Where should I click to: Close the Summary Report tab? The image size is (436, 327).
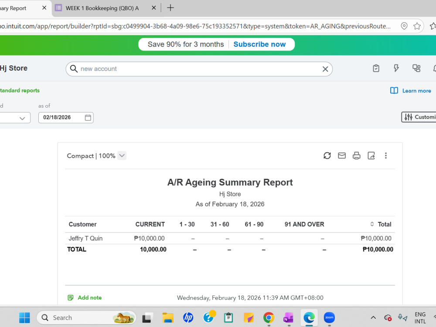pyautogui.click(x=44, y=8)
